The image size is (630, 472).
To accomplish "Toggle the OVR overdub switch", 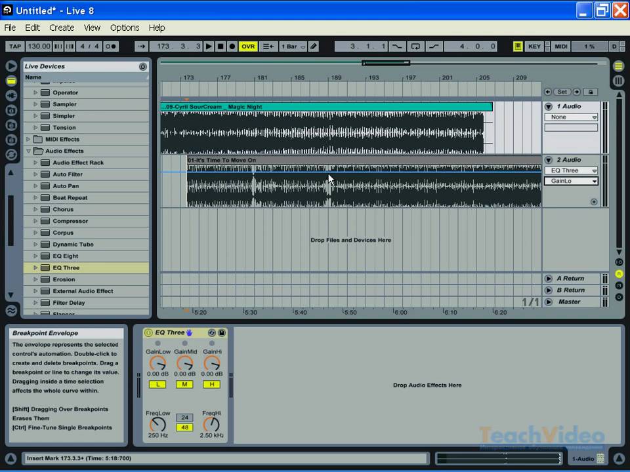I will [248, 47].
